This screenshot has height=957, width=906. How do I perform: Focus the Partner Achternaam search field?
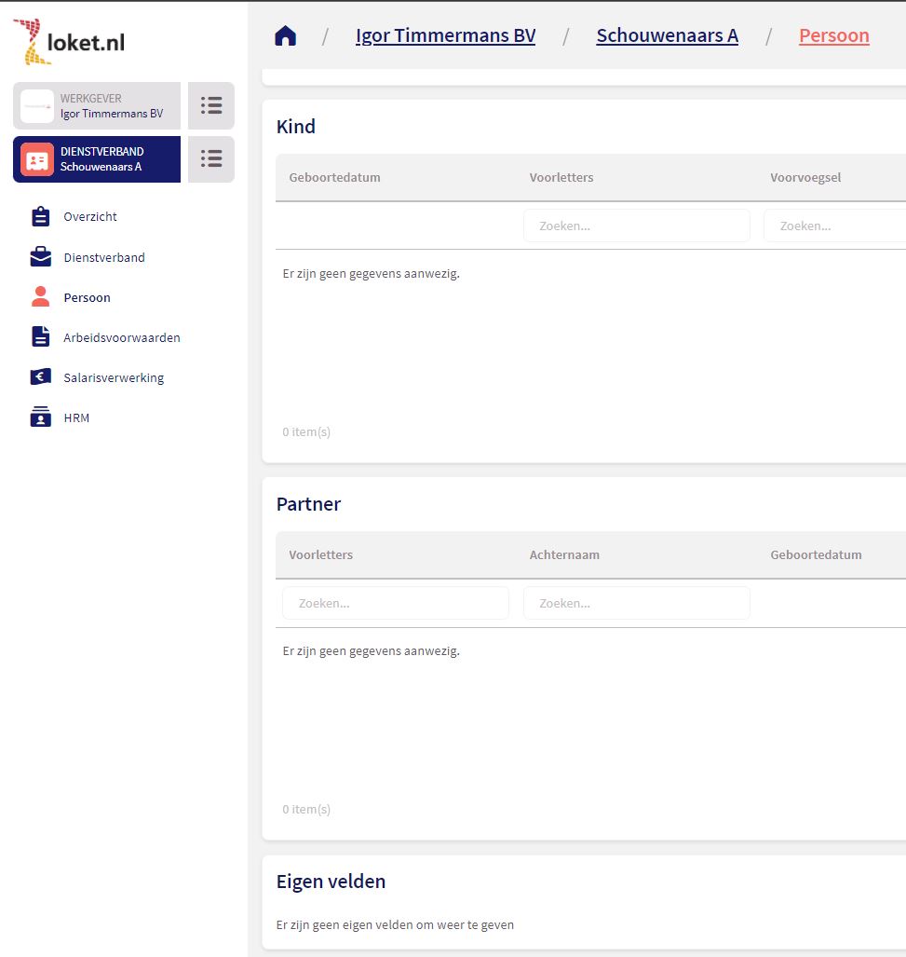tap(636, 603)
